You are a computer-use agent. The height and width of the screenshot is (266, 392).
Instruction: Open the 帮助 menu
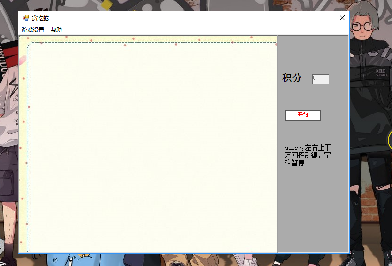point(56,30)
